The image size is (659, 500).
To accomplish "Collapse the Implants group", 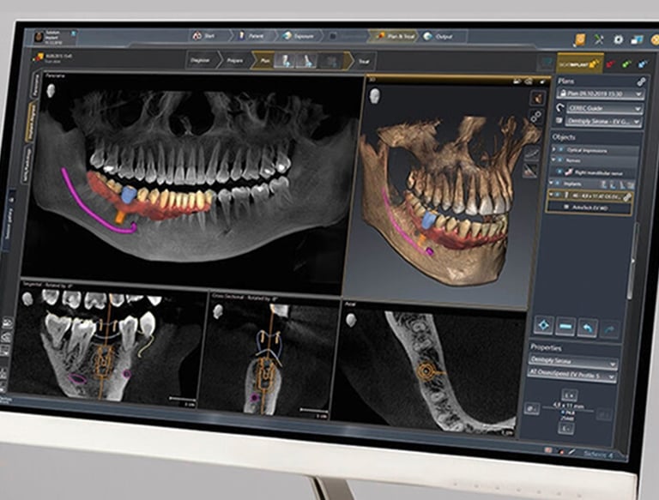I will [x=551, y=184].
